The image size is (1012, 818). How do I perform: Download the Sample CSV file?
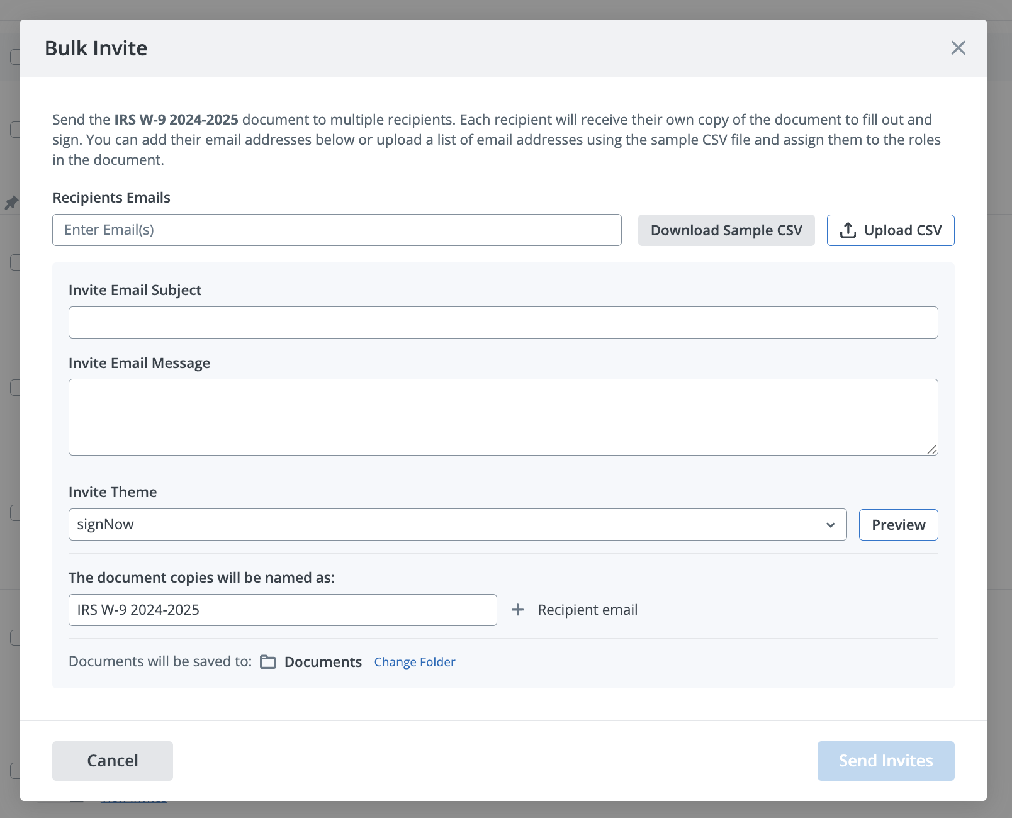point(726,230)
